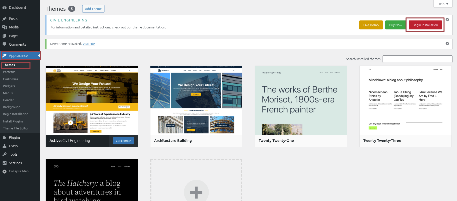457x201 pixels.
Task: Click the CIVIL ENGINEERING notice heading
Action: [69, 20]
